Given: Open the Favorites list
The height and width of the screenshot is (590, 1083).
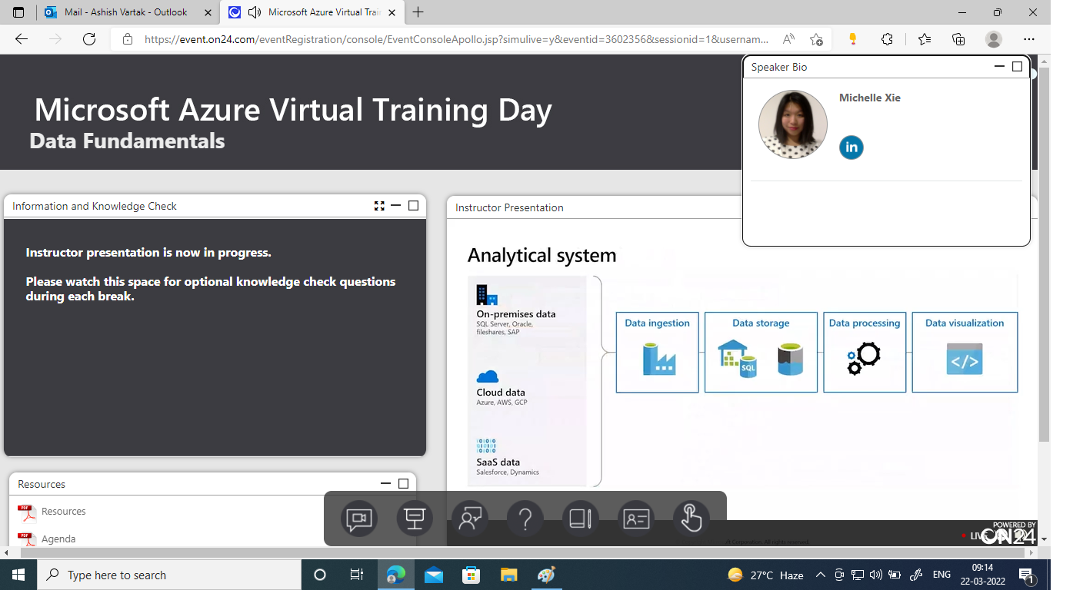Looking at the screenshot, I should 924,39.
